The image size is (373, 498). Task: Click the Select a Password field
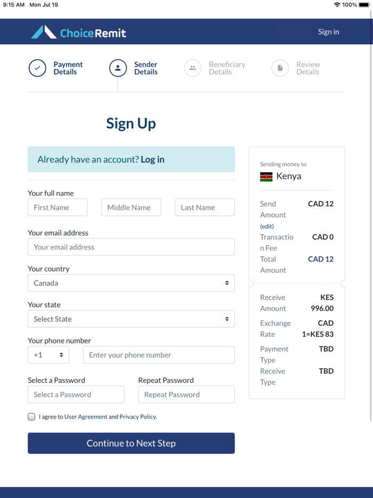click(76, 394)
